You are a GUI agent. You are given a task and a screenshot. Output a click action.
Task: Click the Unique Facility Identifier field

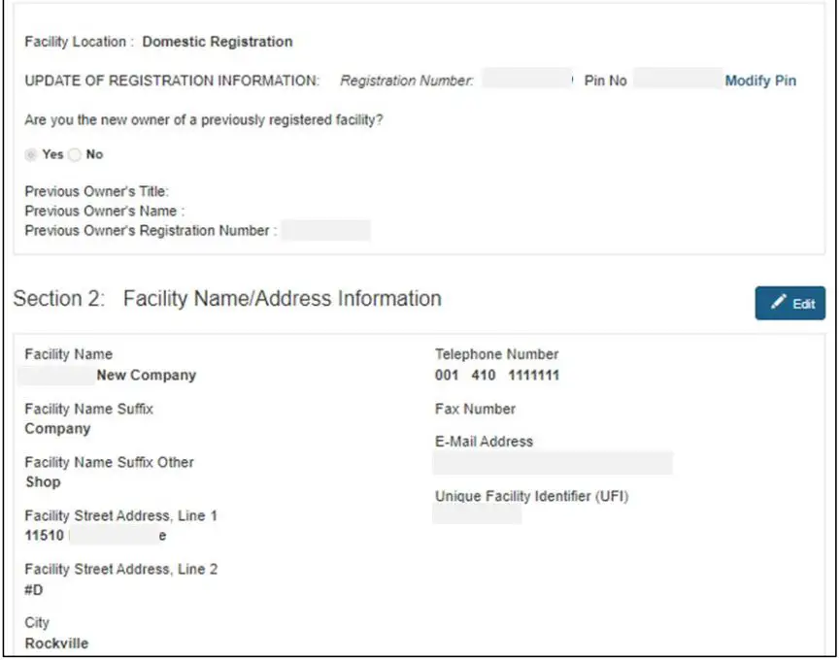(481, 519)
